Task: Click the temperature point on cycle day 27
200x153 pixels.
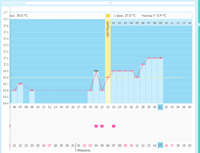Action: [137, 77]
